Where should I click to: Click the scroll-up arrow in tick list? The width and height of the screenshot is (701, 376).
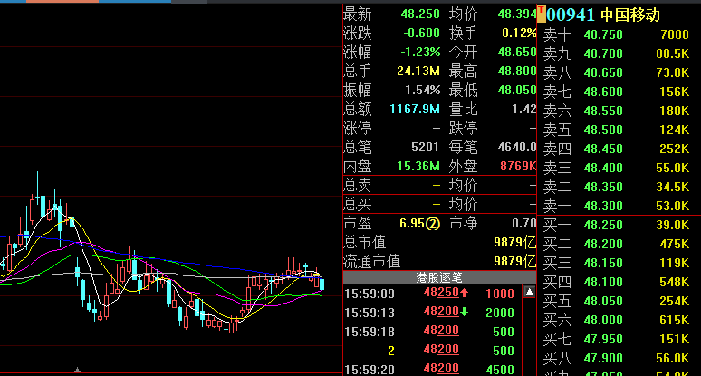pos(529,293)
